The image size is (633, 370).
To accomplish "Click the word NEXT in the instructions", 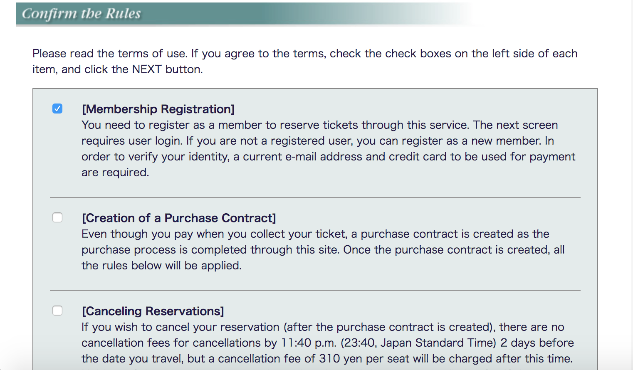I will (x=146, y=69).
